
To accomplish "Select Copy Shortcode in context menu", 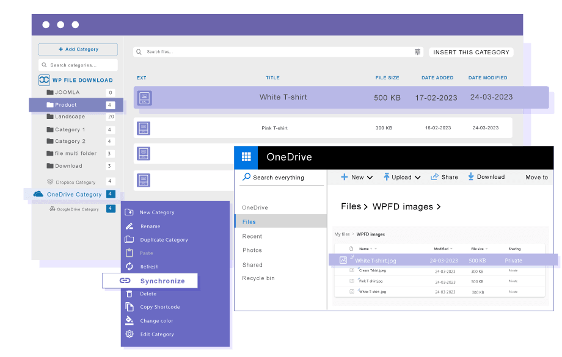I will point(159,307).
